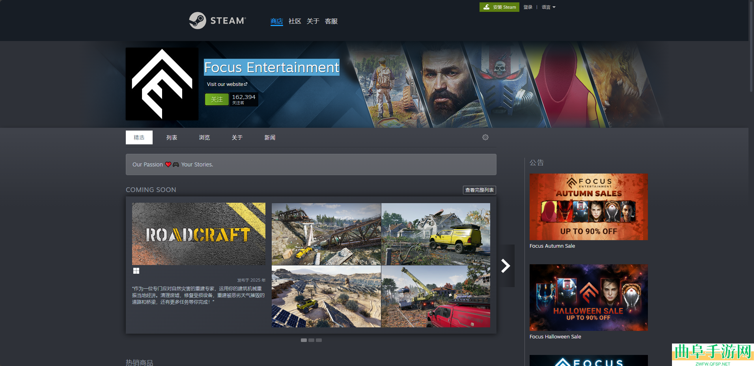
Task: Click the COMING SOON section heading
Action: [151, 190]
